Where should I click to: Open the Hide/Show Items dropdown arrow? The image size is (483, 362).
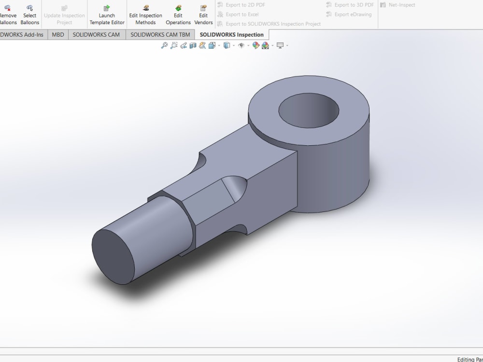pos(247,45)
